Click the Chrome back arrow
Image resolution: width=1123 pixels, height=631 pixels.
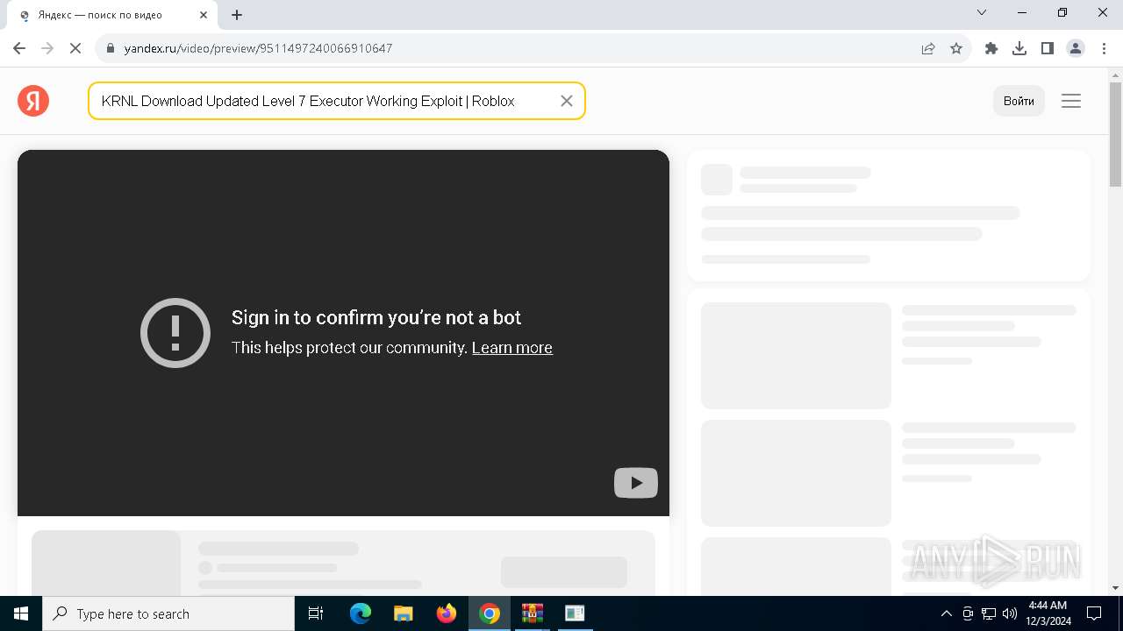19,48
